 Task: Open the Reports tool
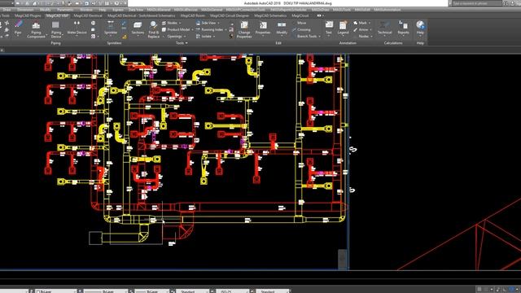coord(403,28)
